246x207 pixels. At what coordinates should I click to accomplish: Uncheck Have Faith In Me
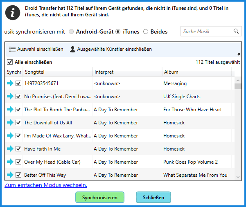coord(18,148)
